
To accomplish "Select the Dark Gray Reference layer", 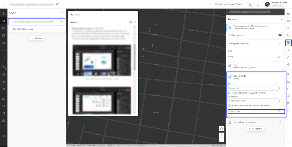I will pyautogui.click(x=37, y=29).
